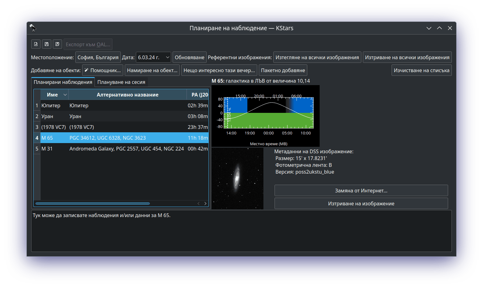The width and height of the screenshot is (483, 288).
Task: Select the Планирани наблюдения tab
Action: click(63, 82)
